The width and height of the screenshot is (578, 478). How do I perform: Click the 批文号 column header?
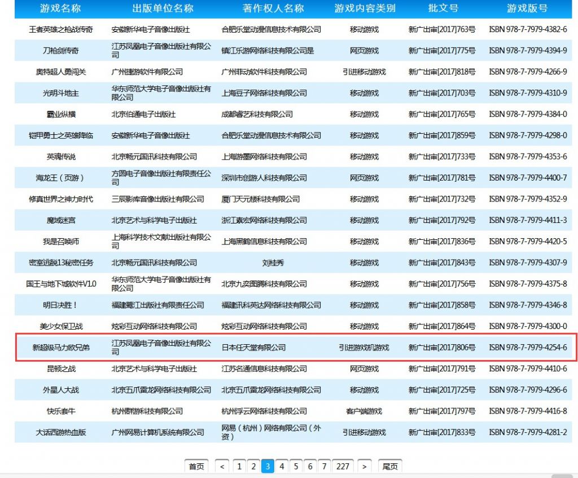tap(443, 8)
